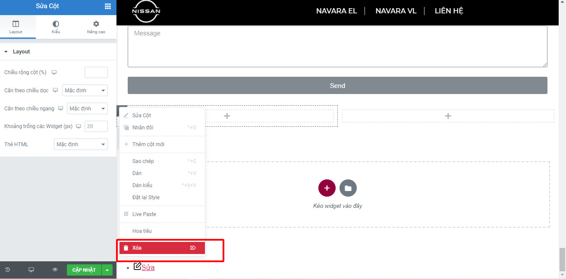Click the history icon in bottom bar
The width and height of the screenshot is (566, 279).
[7, 270]
